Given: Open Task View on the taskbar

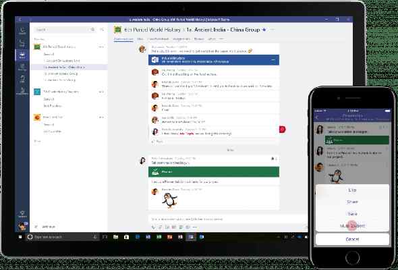Looking at the screenshot, I should click(x=105, y=237).
